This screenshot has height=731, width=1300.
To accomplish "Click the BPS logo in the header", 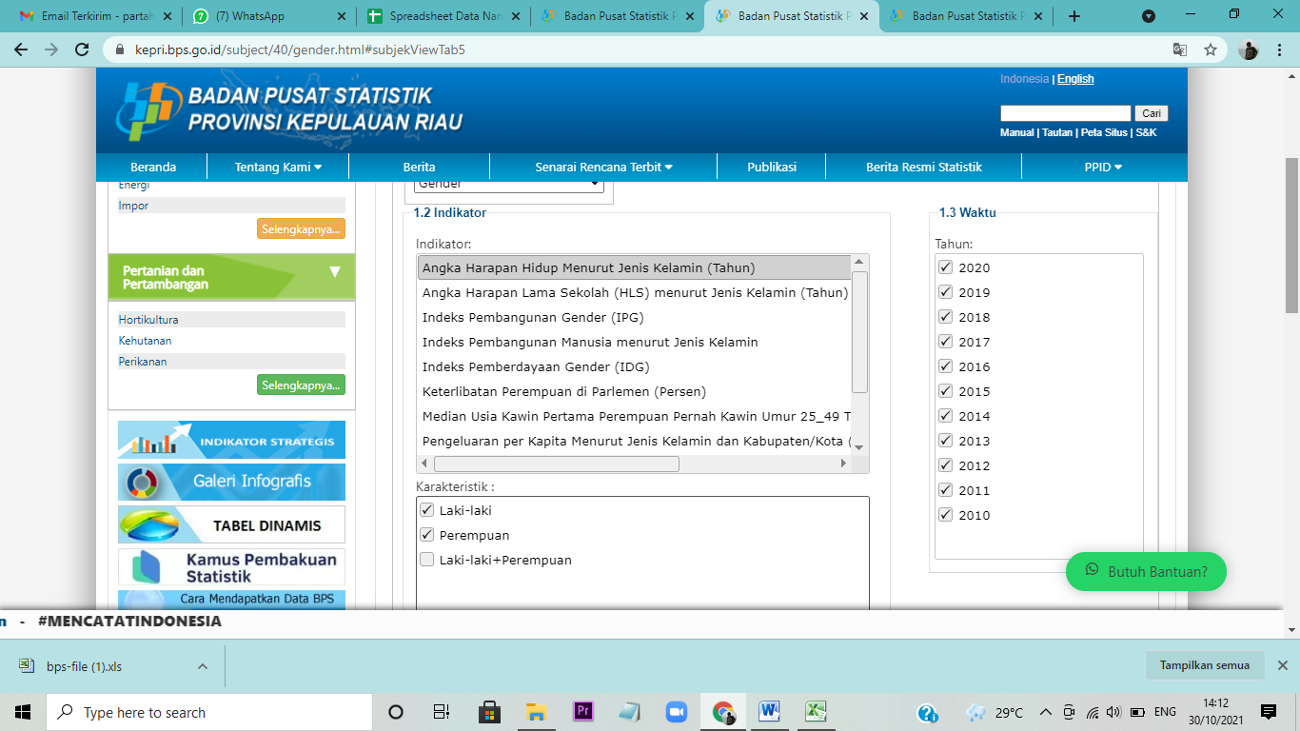I will pos(148,110).
